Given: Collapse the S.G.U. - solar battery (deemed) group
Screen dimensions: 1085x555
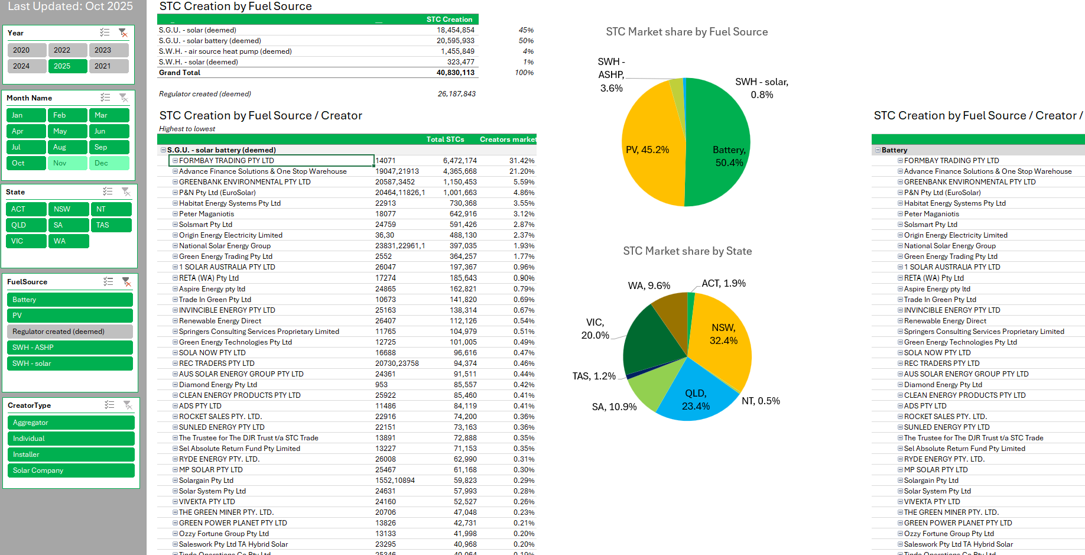Looking at the screenshot, I should click(164, 150).
